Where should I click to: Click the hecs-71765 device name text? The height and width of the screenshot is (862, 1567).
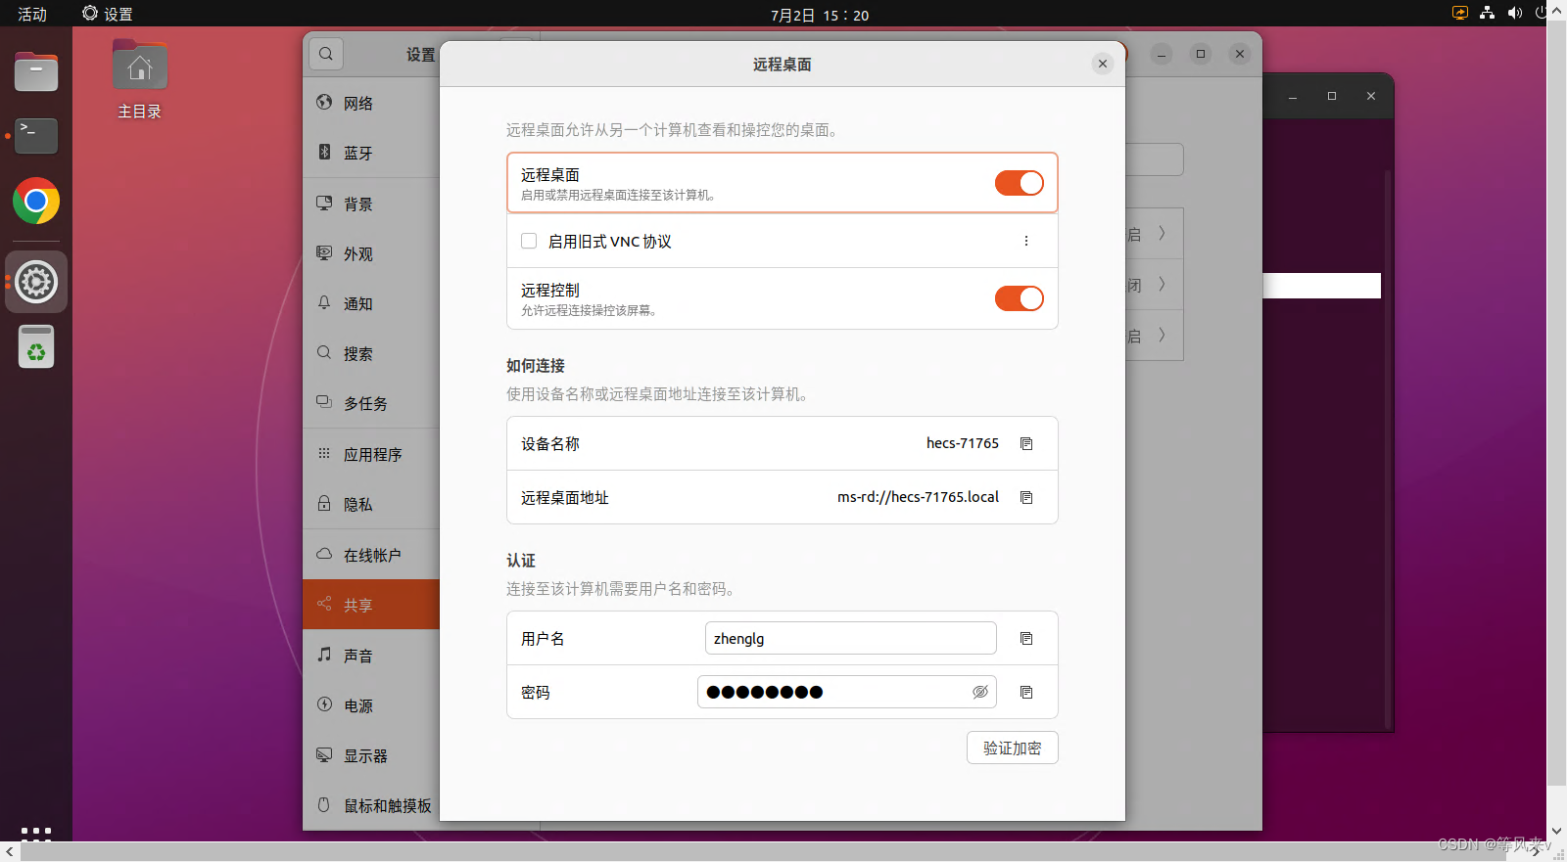pos(963,443)
